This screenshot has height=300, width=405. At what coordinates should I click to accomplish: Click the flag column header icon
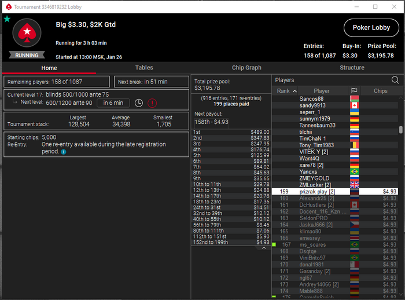354,91
